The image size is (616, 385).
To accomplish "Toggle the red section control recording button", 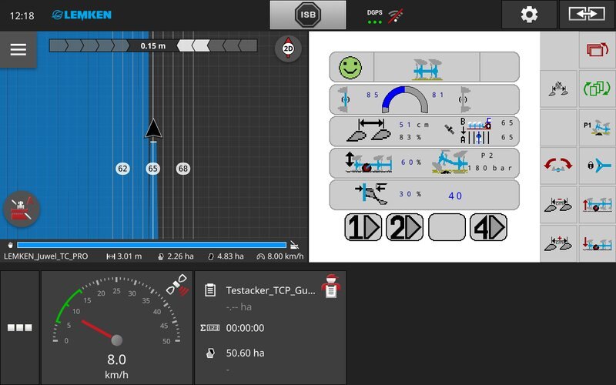I will 21,209.
